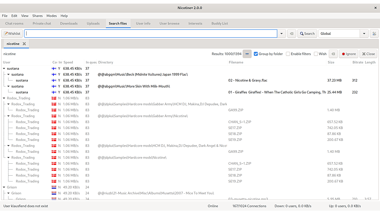The height and width of the screenshot is (214, 380).
Task: Open the Global search scope dropdown
Action: pos(364,34)
